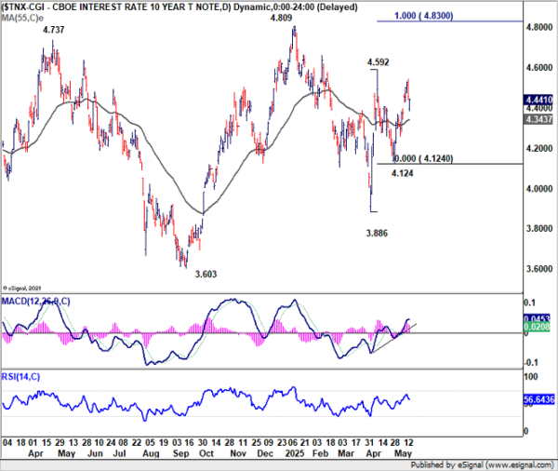Click the Oct month label on time axis
The image size is (558, 471).
click(206, 453)
